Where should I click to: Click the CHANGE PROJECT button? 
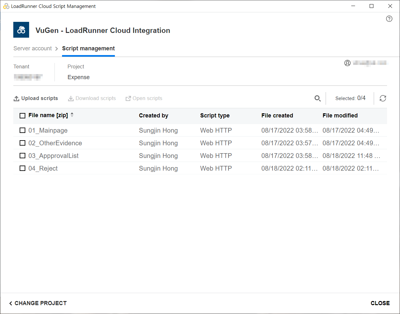point(38,303)
